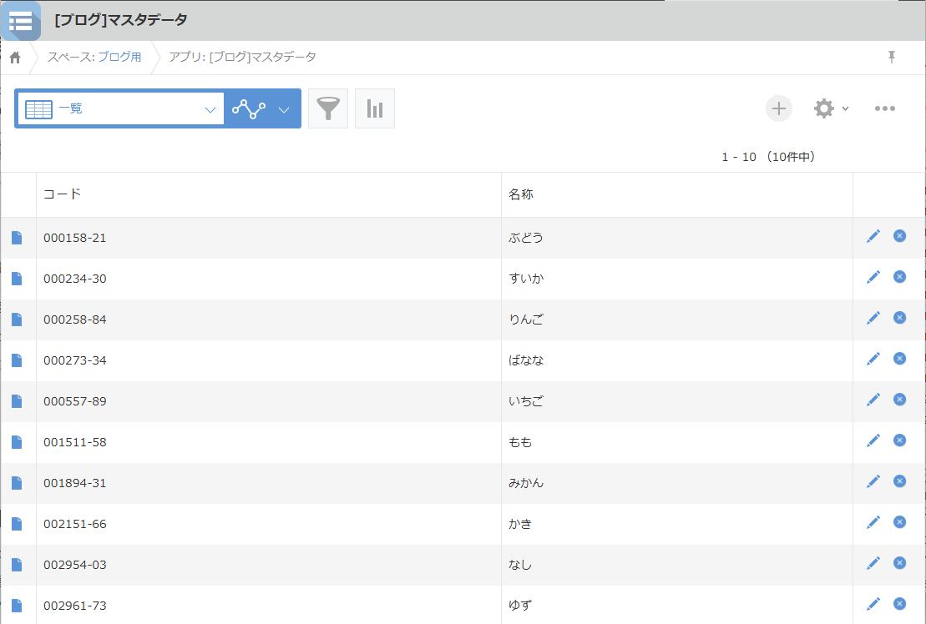Add a new record with plus icon
This screenshot has height=624, width=926.
tap(778, 108)
